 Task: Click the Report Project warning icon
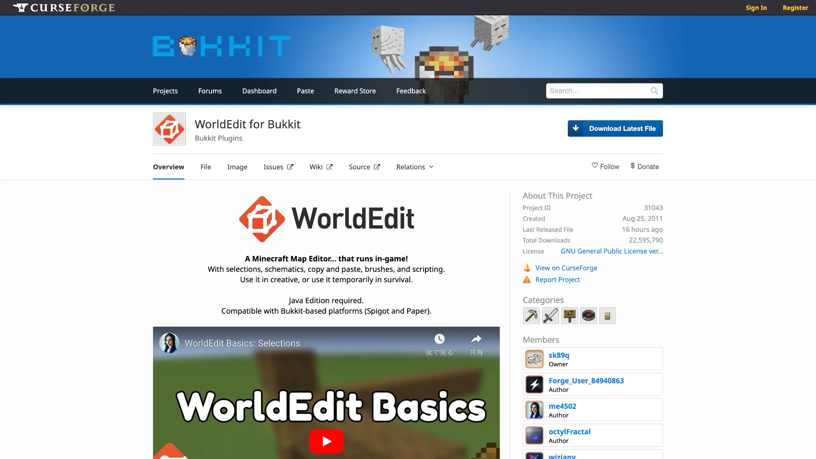pos(527,280)
